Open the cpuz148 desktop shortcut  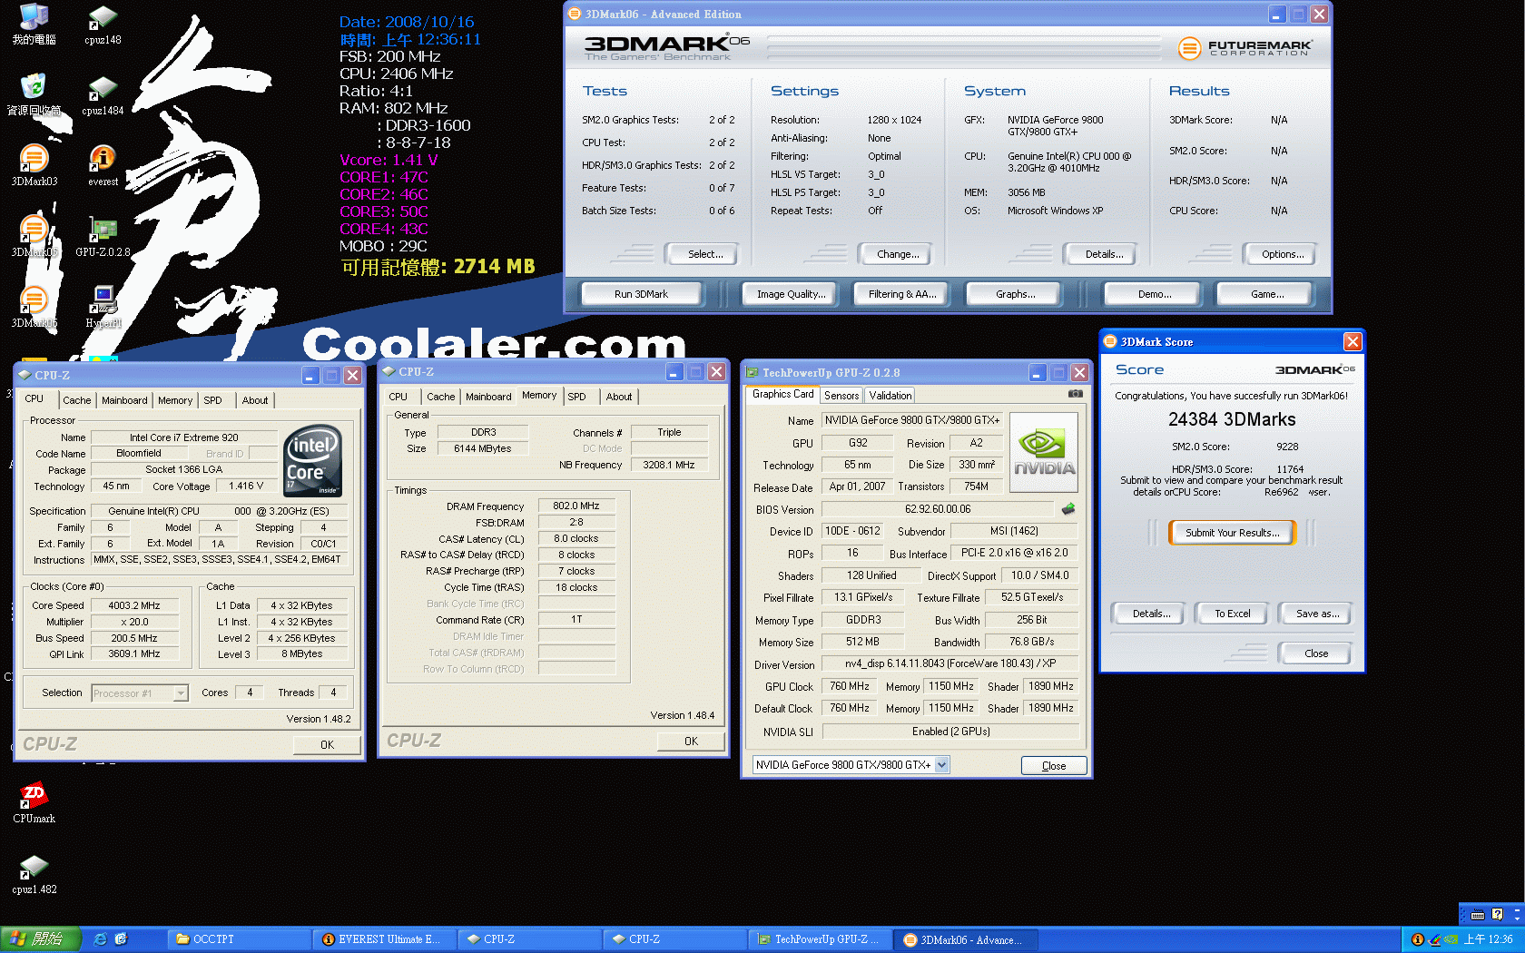click(x=103, y=25)
